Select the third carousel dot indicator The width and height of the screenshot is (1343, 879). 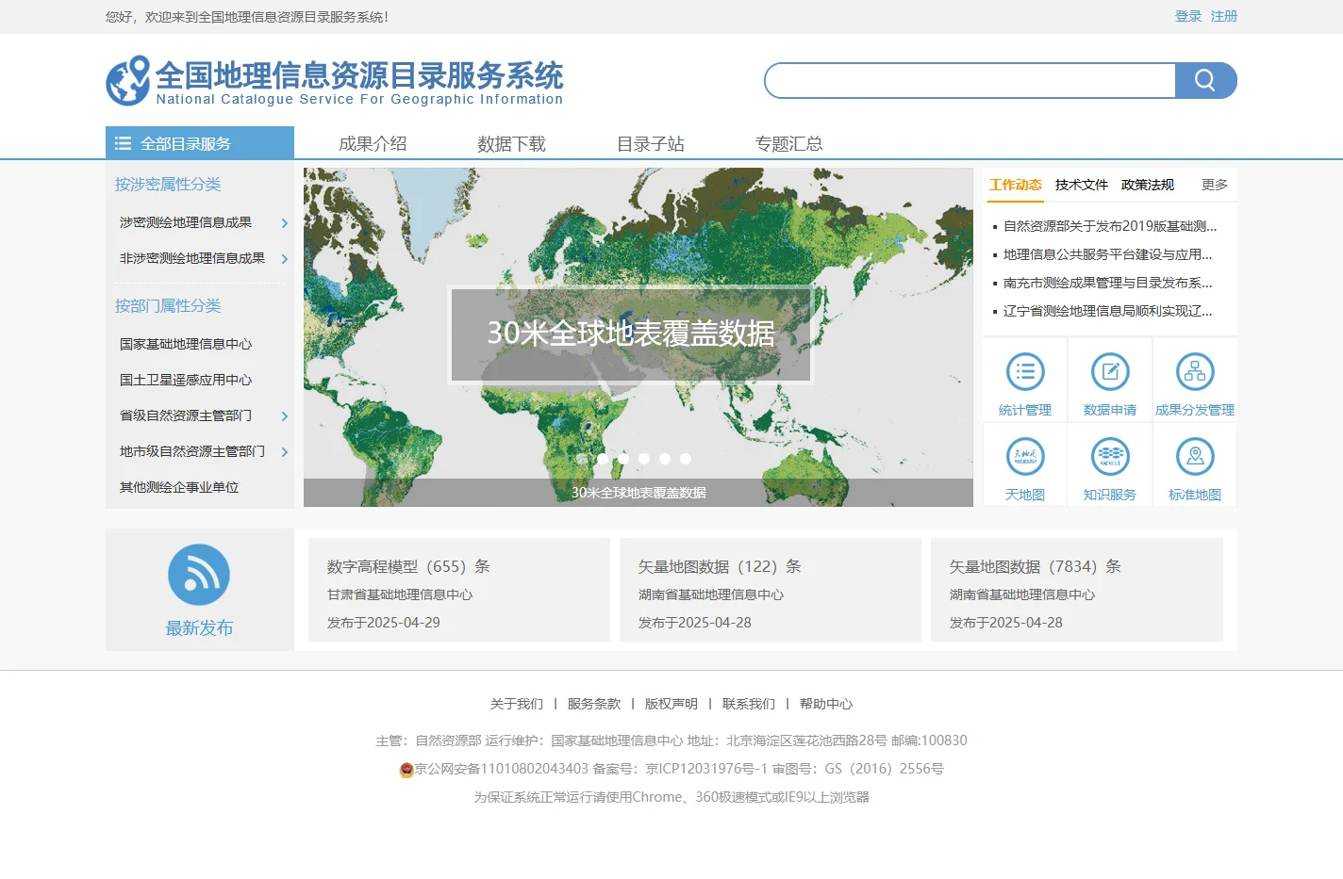(x=623, y=459)
